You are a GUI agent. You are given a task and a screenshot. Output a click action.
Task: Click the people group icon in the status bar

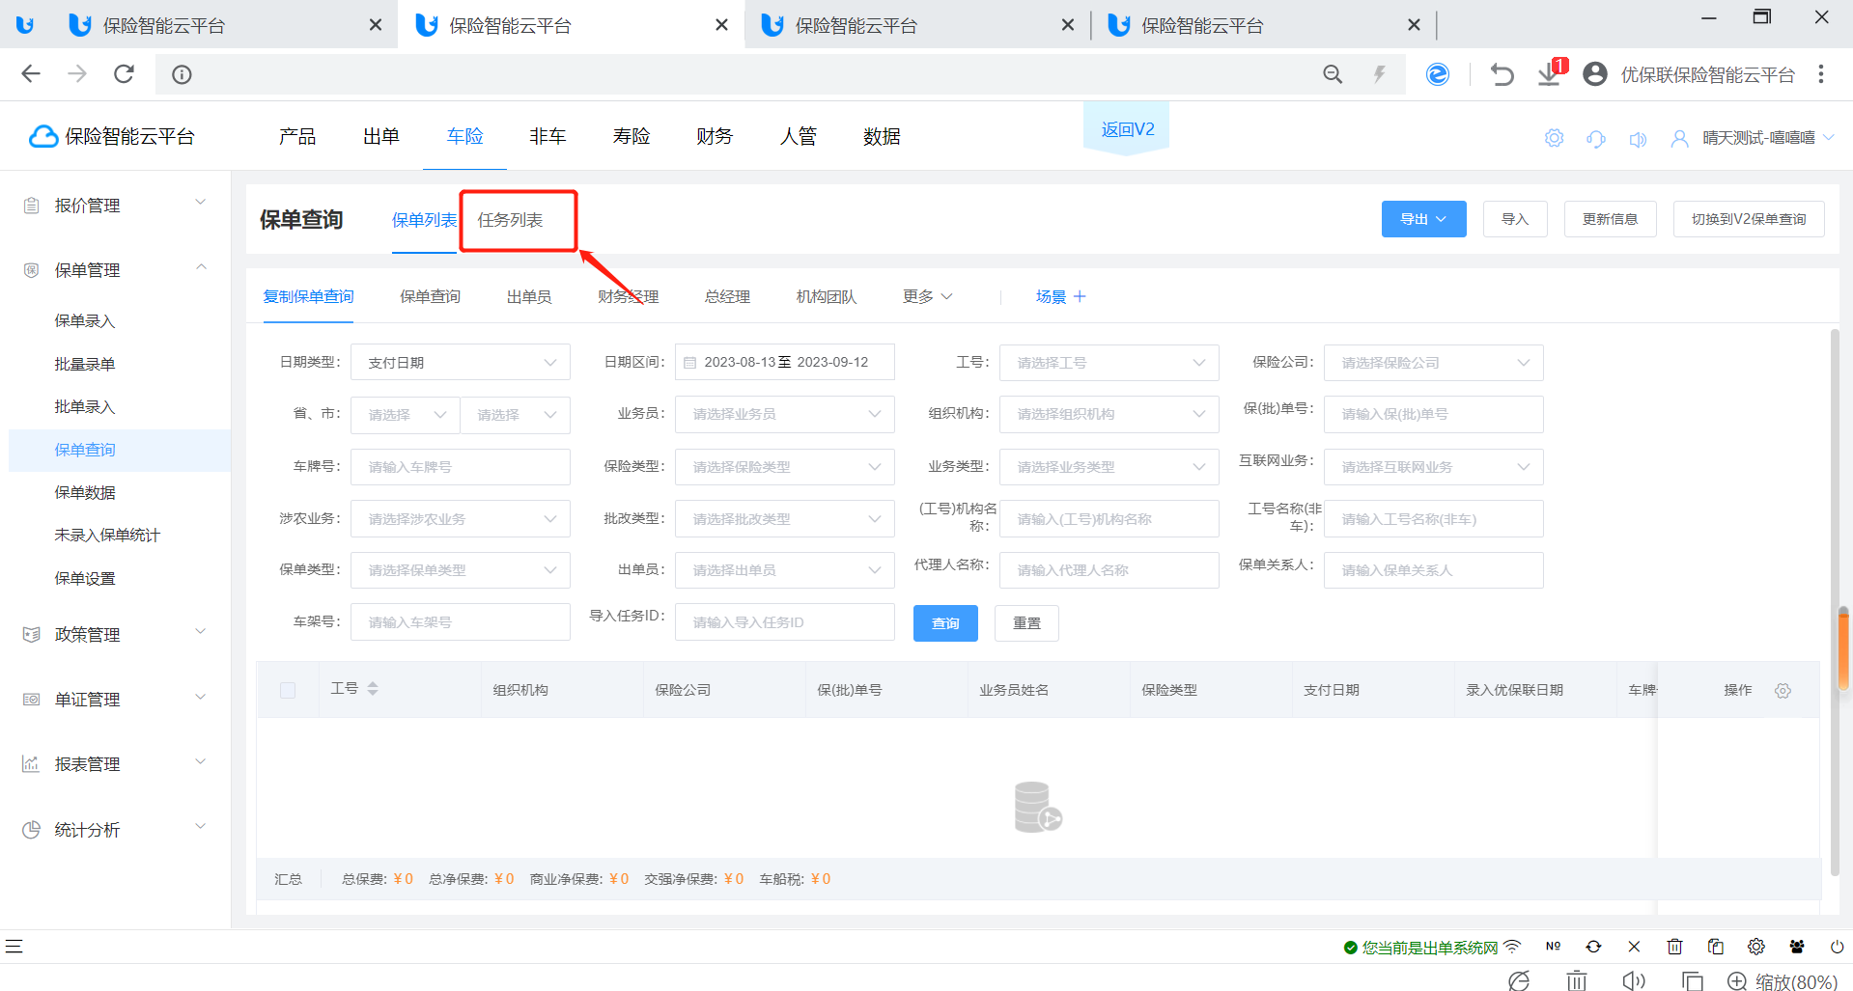coord(1797,947)
